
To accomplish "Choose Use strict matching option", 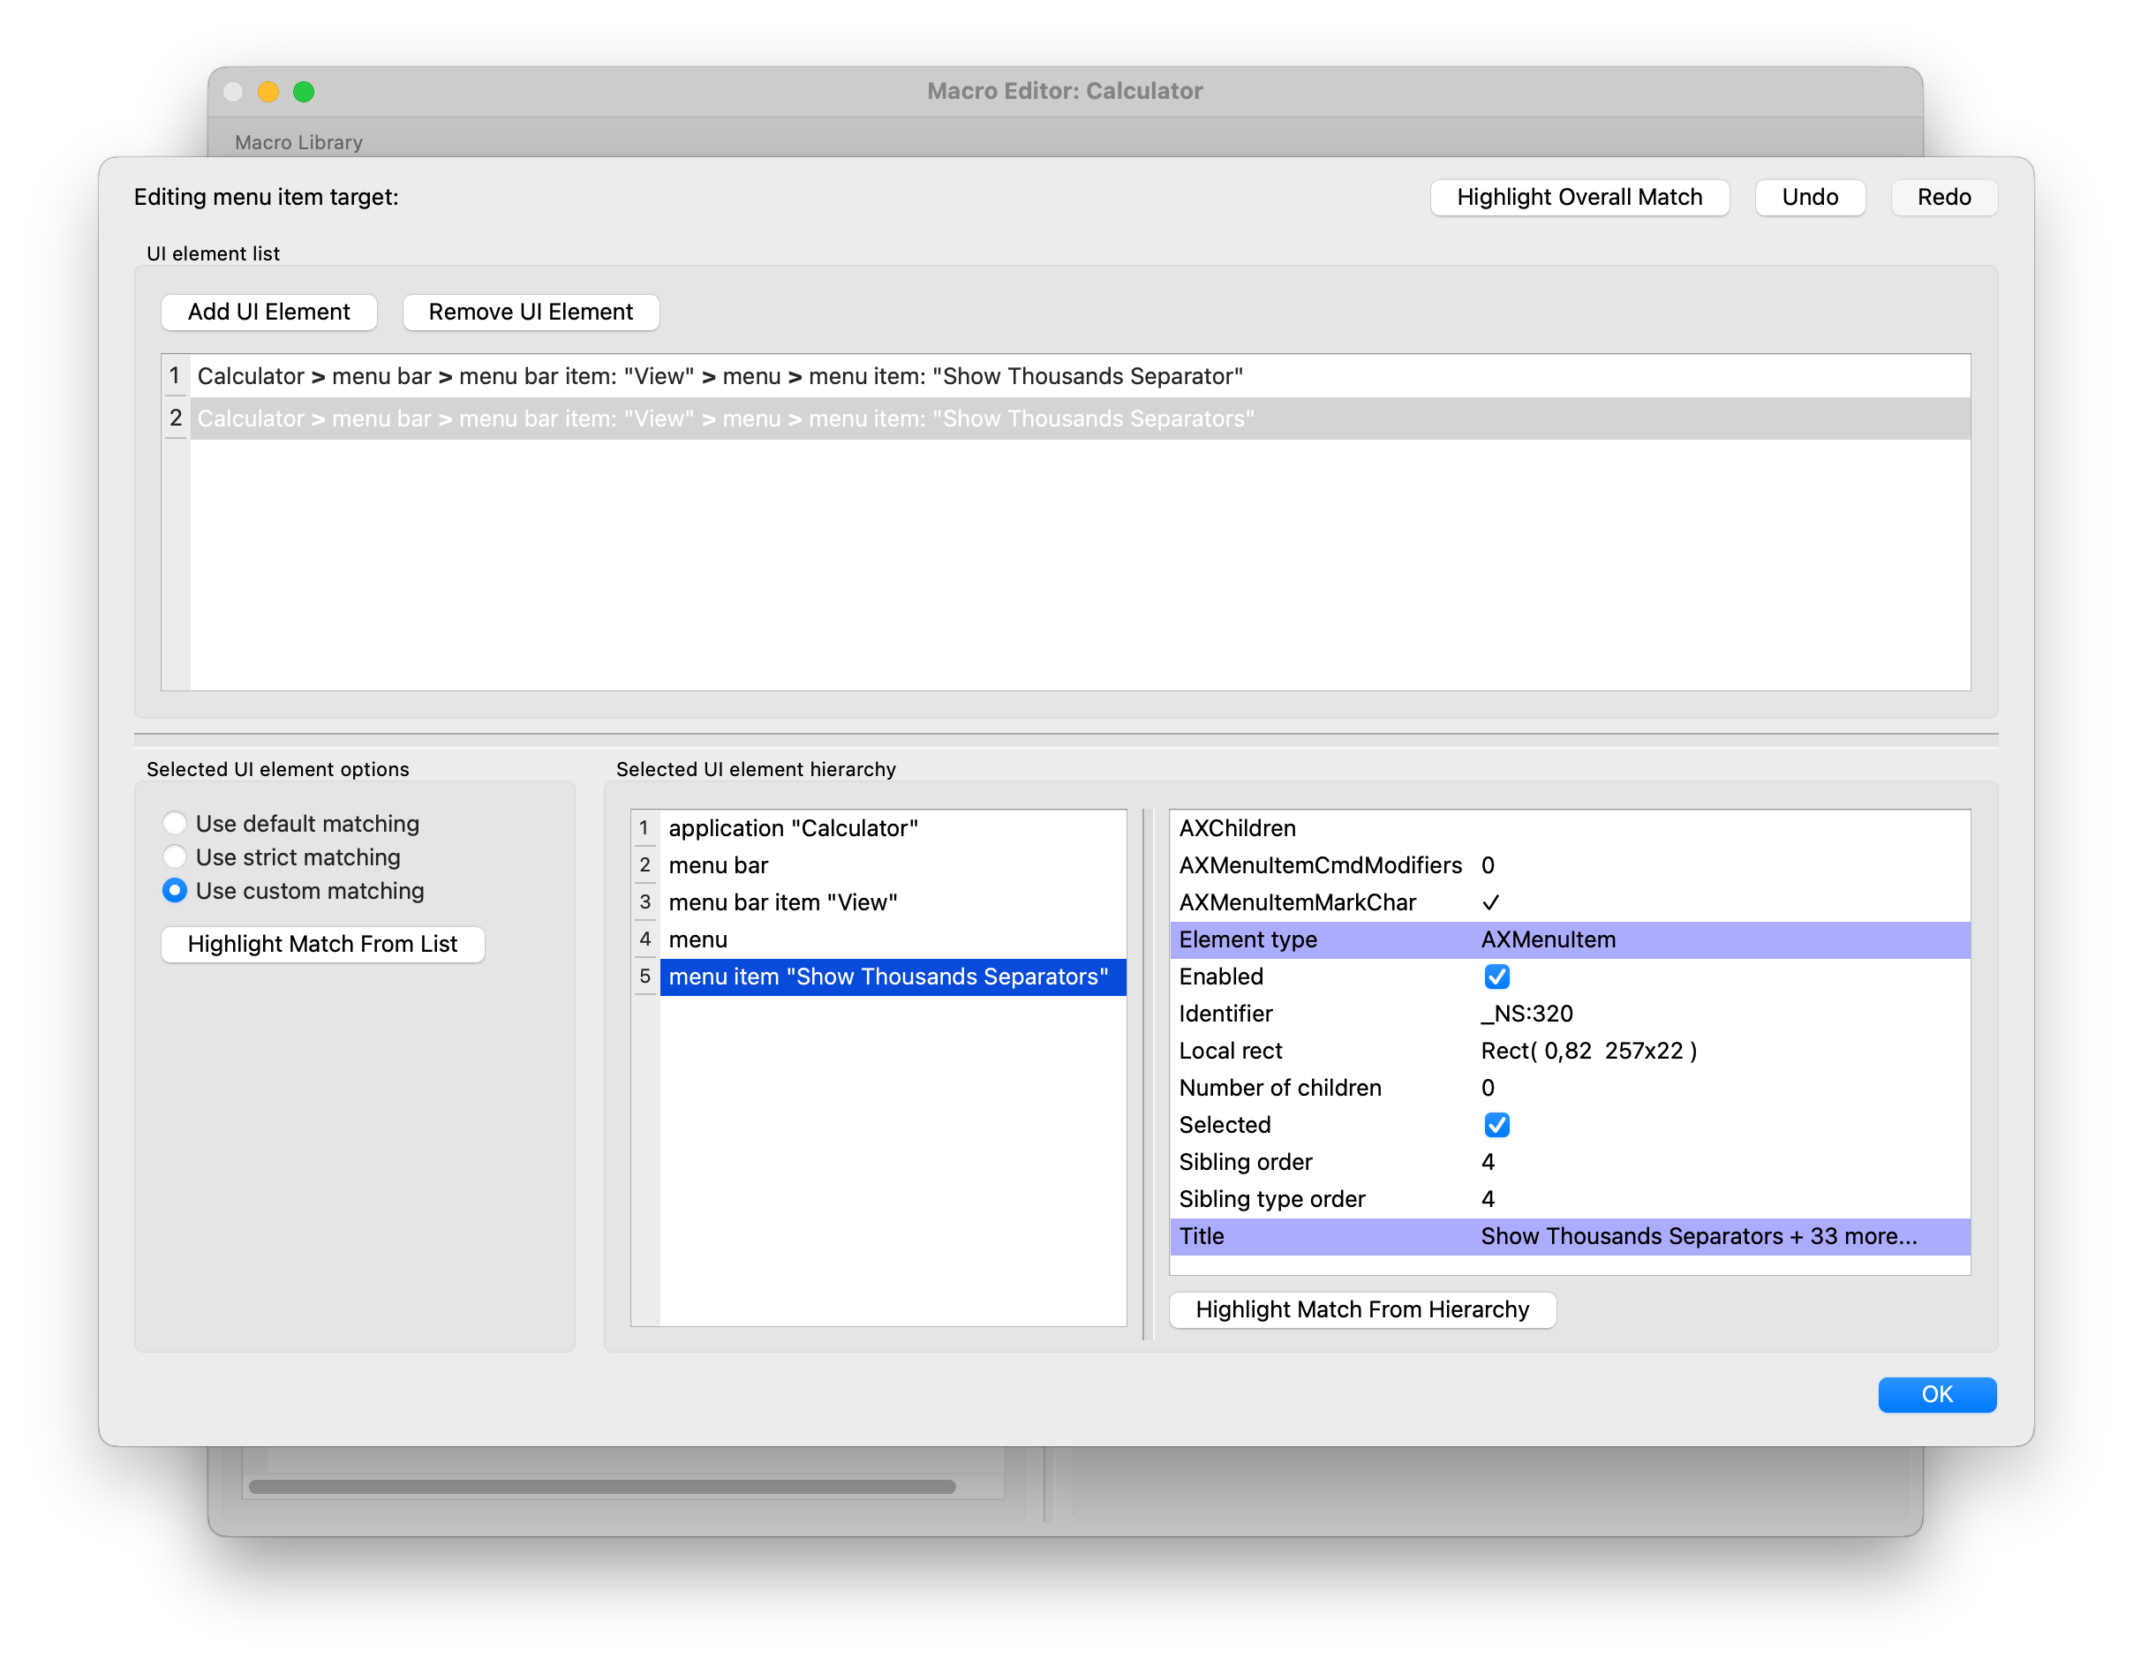I will [175, 856].
